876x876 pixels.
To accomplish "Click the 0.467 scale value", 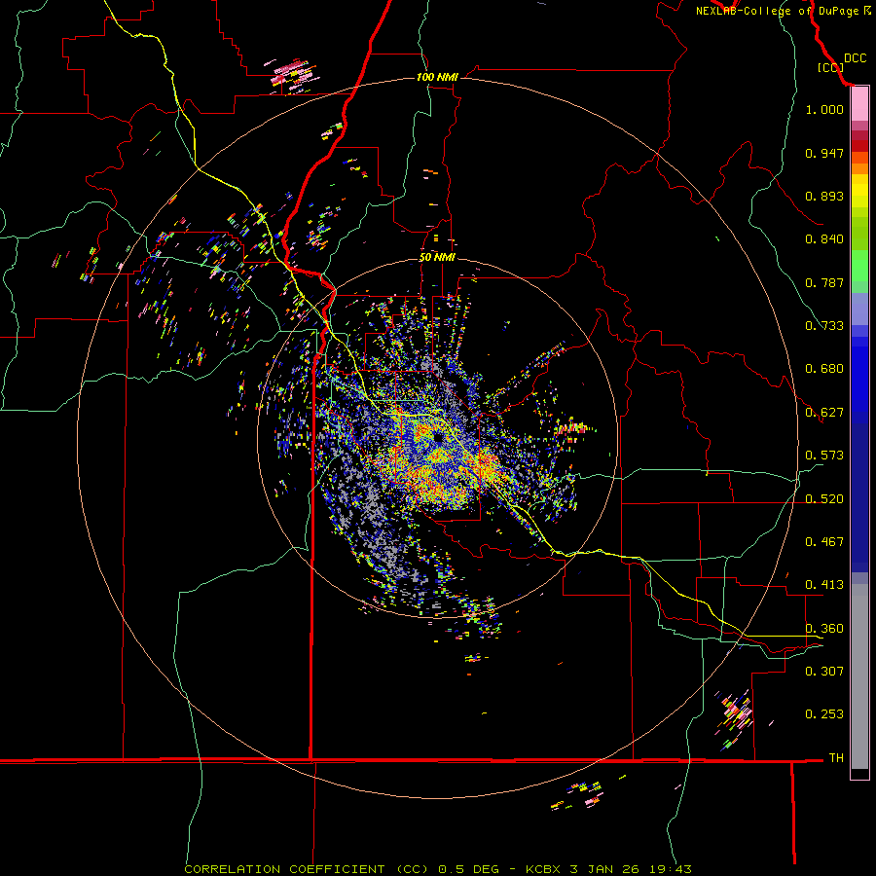I will tap(824, 542).
